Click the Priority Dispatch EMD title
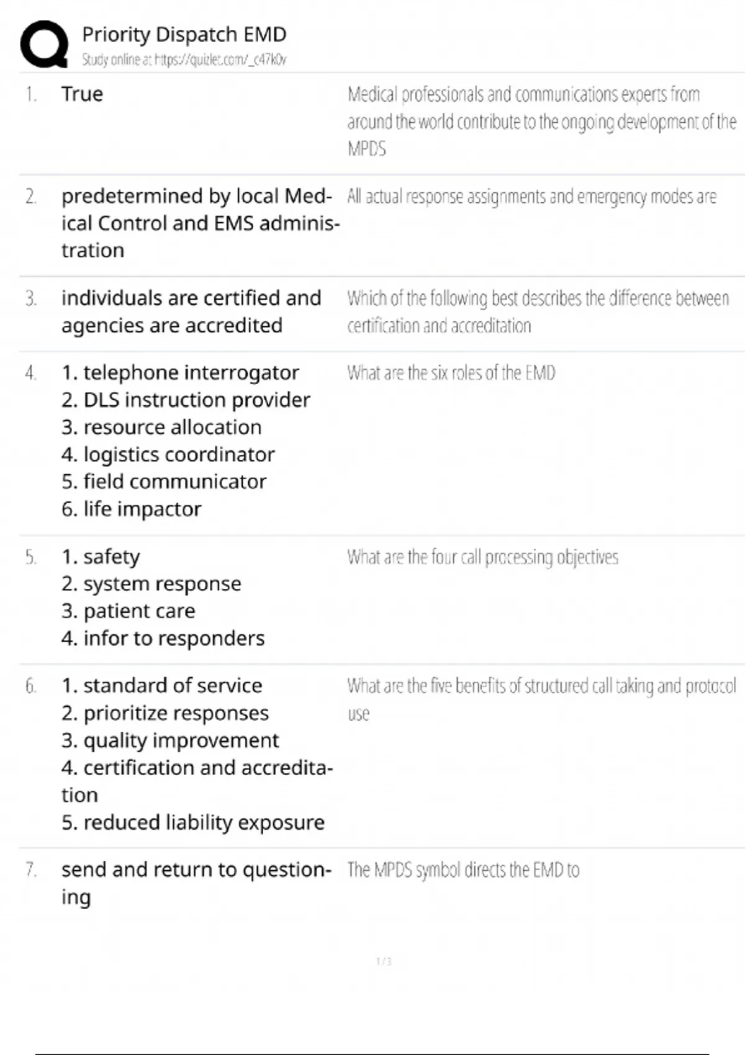The height and width of the screenshot is (1055, 745). [184, 34]
